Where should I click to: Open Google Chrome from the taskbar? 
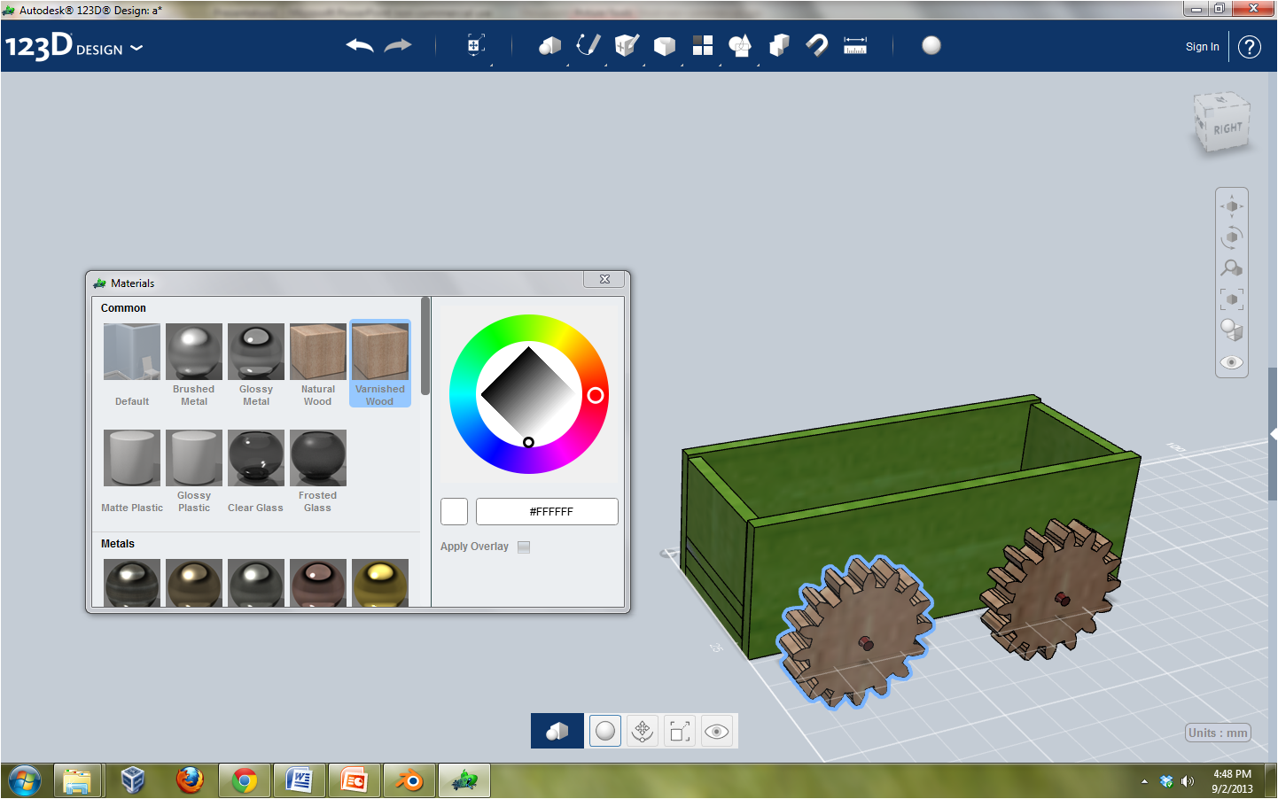coord(245,780)
